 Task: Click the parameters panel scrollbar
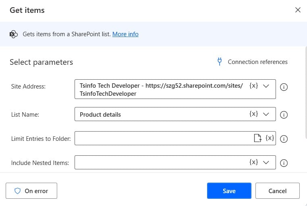tap(306, 93)
